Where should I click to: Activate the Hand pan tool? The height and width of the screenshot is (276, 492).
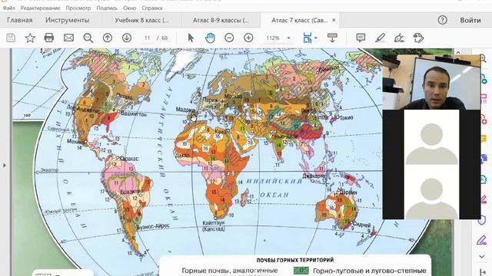tap(210, 38)
